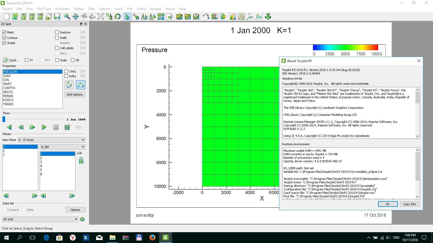
Task: Click the integrate toolbar icon
Action: [x=250, y=17]
